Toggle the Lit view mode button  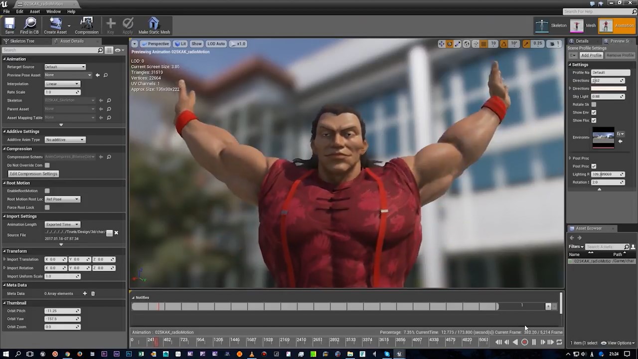point(180,44)
